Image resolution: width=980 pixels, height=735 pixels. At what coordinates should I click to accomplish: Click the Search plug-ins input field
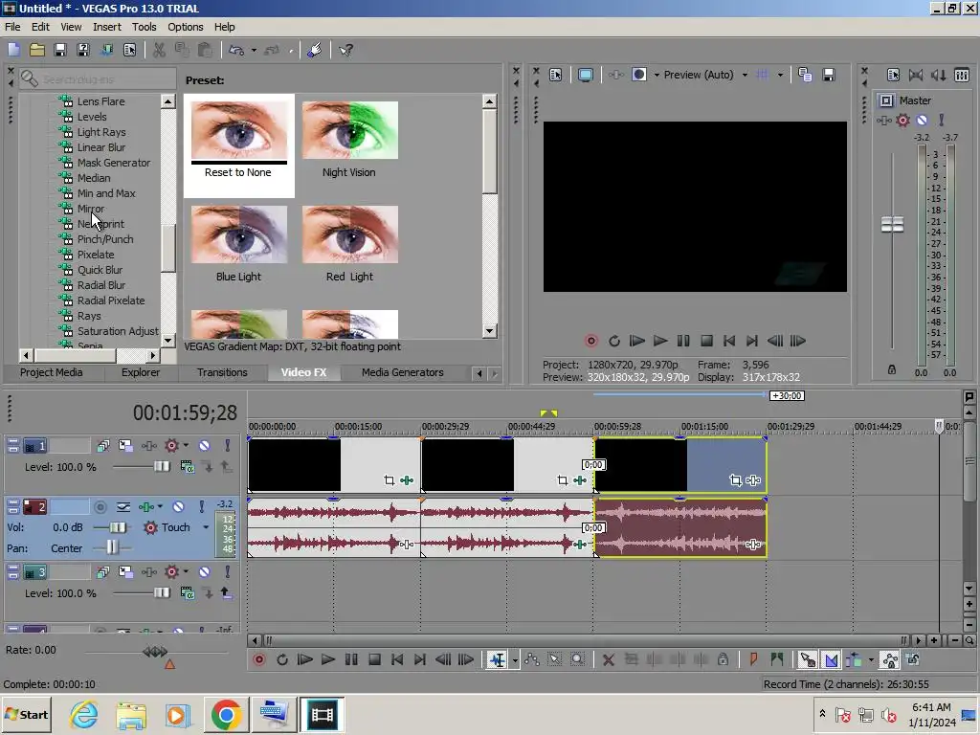98,79
